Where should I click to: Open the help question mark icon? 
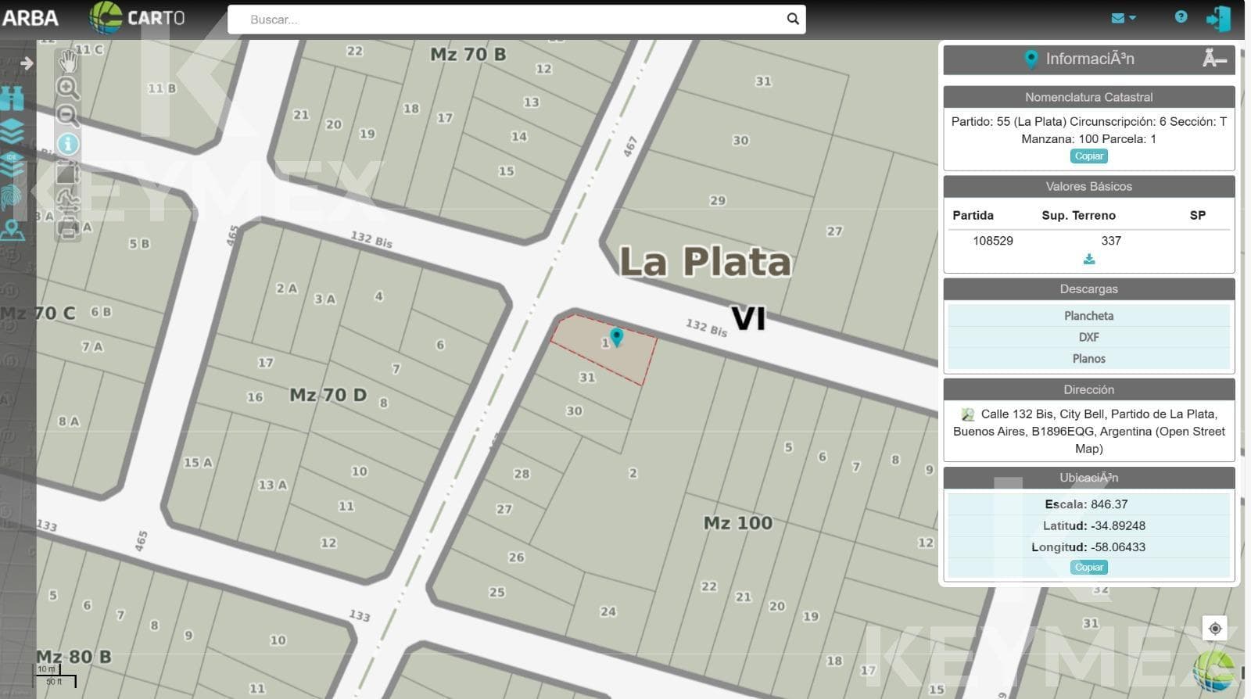click(x=1181, y=17)
